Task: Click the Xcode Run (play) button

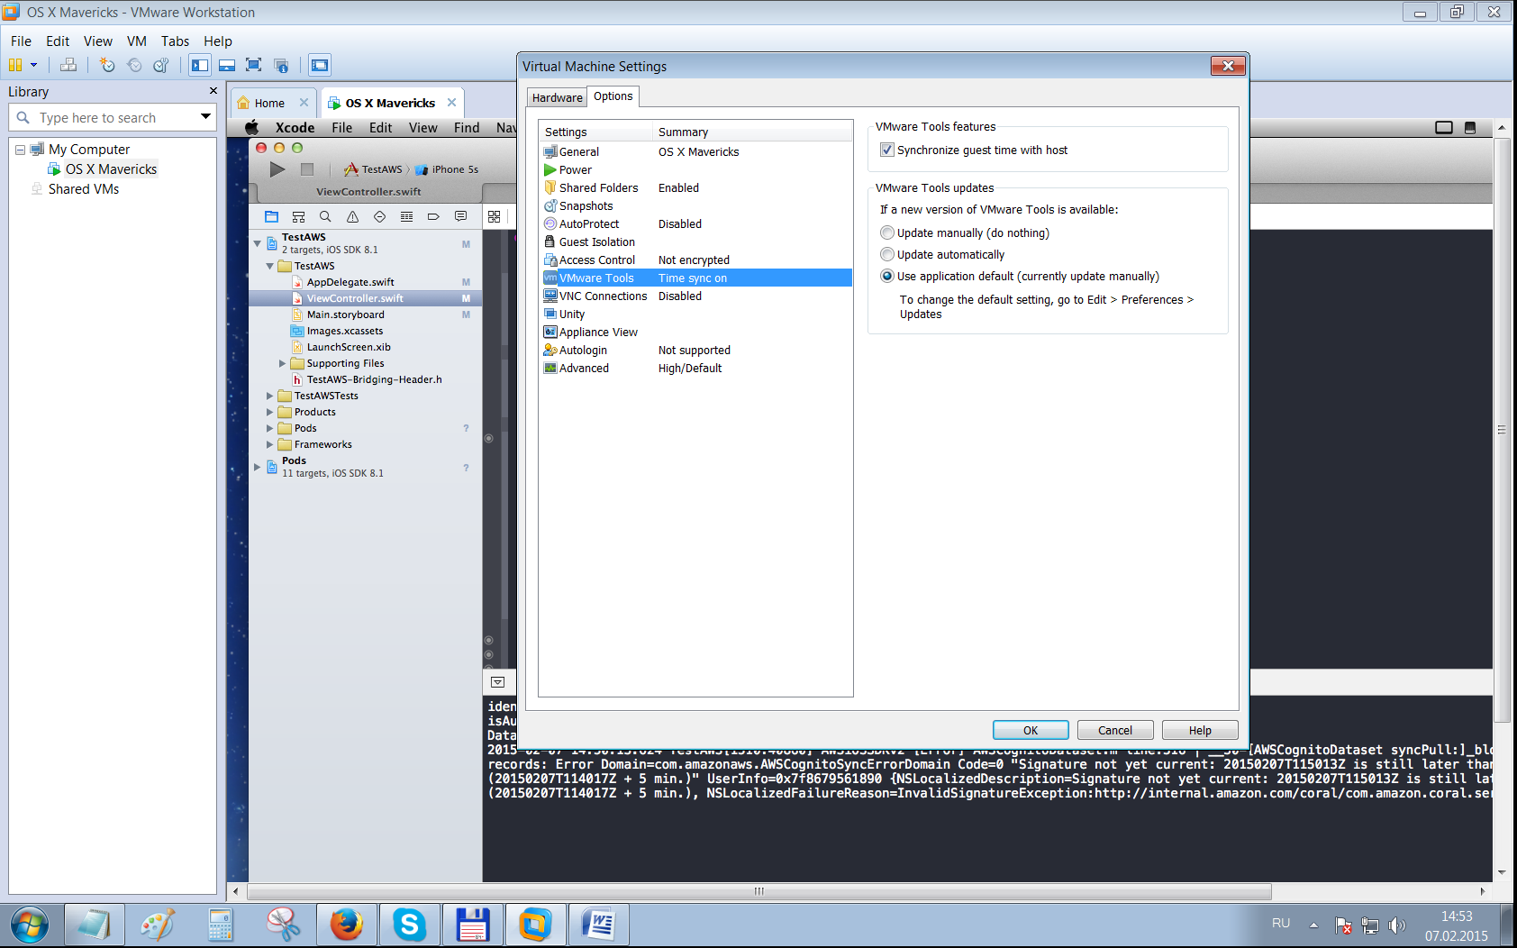Action: click(277, 169)
